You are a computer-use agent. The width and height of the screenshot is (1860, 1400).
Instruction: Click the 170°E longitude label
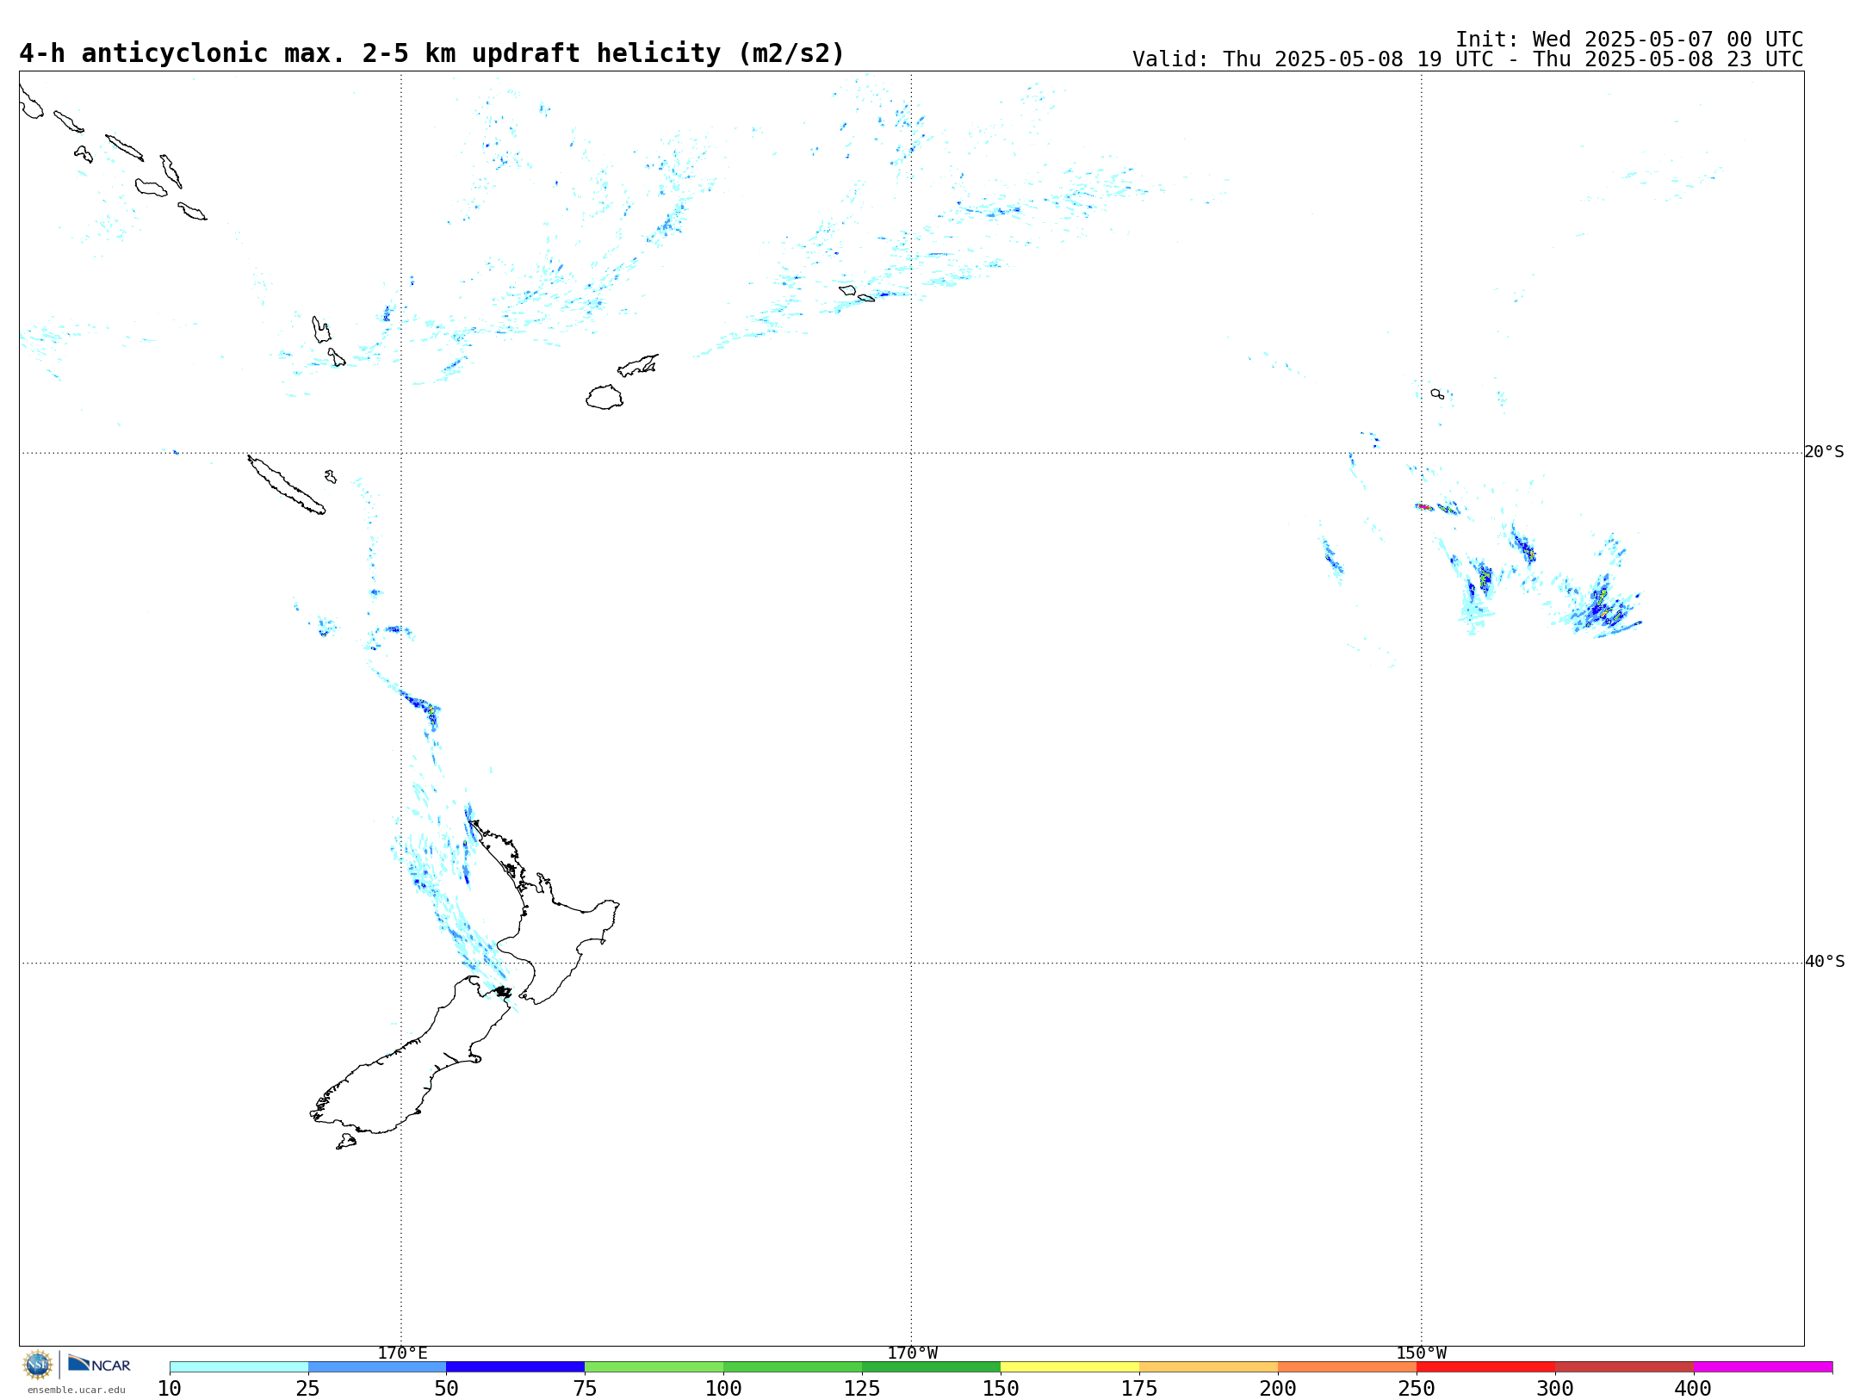tap(402, 1354)
